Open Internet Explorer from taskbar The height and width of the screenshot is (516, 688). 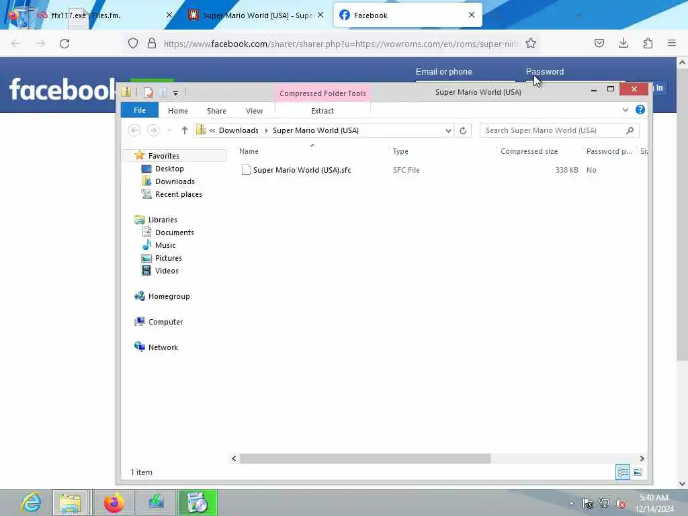31,503
